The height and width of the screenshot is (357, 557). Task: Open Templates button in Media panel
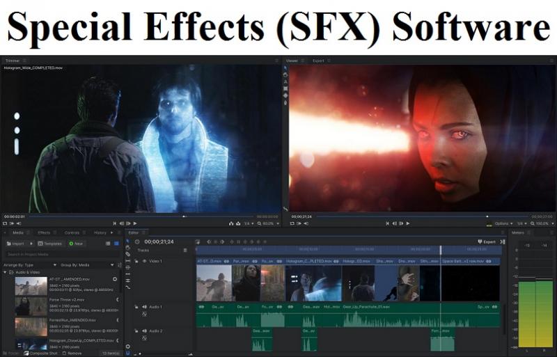pyautogui.click(x=50, y=244)
